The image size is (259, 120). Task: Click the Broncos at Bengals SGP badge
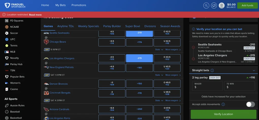pyautogui.click(x=47, y=100)
